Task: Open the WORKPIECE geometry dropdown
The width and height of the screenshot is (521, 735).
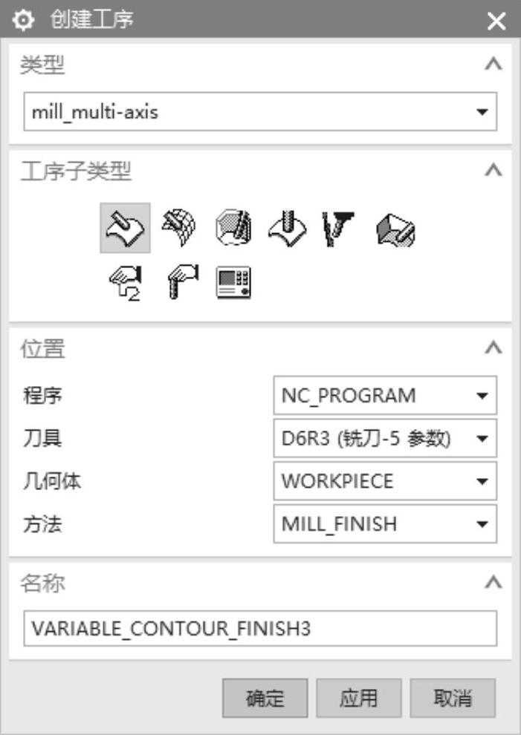Action: tap(385, 481)
